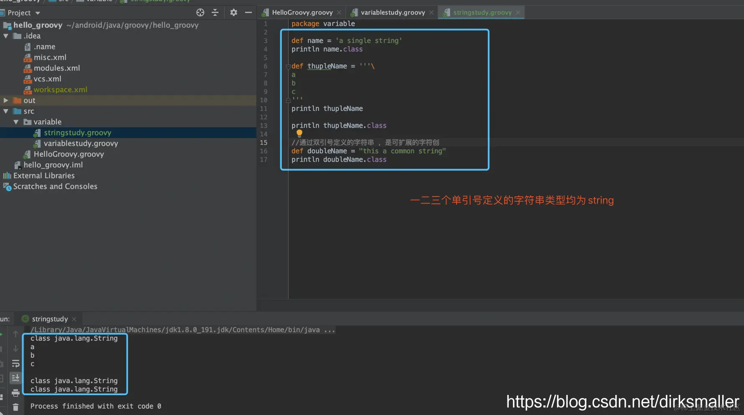Collapse the .idea folder
The width and height of the screenshot is (744, 415).
[6, 36]
